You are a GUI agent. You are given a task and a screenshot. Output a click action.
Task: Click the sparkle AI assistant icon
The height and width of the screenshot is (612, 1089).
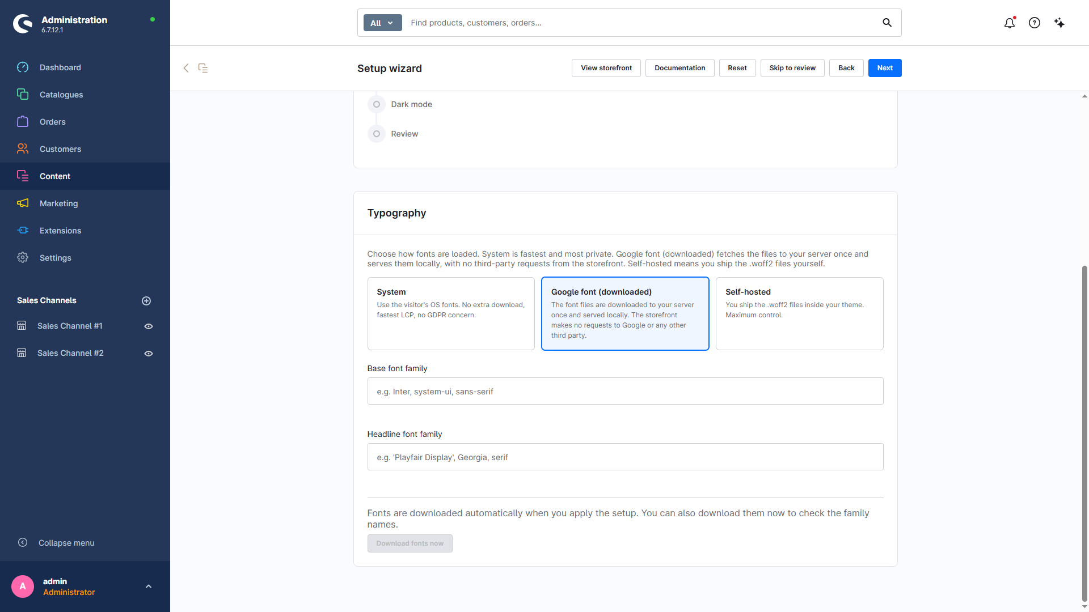[1060, 23]
